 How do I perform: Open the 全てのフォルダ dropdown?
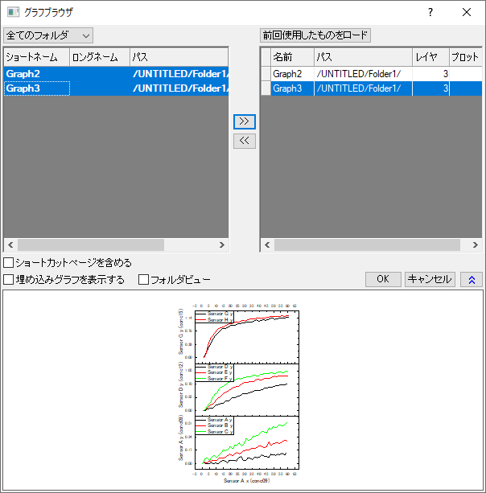48,35
